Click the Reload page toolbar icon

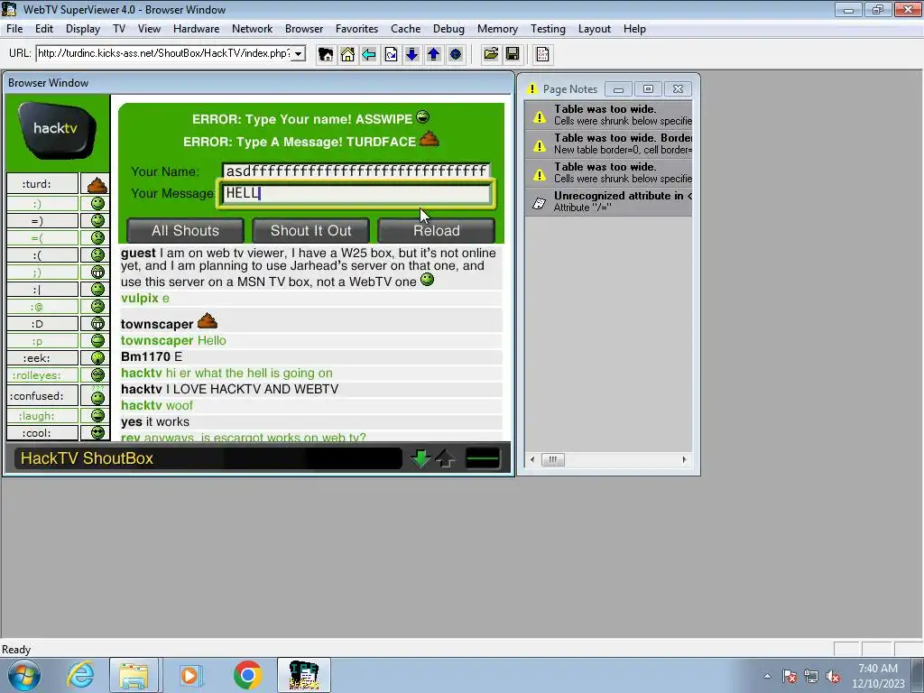391,55
